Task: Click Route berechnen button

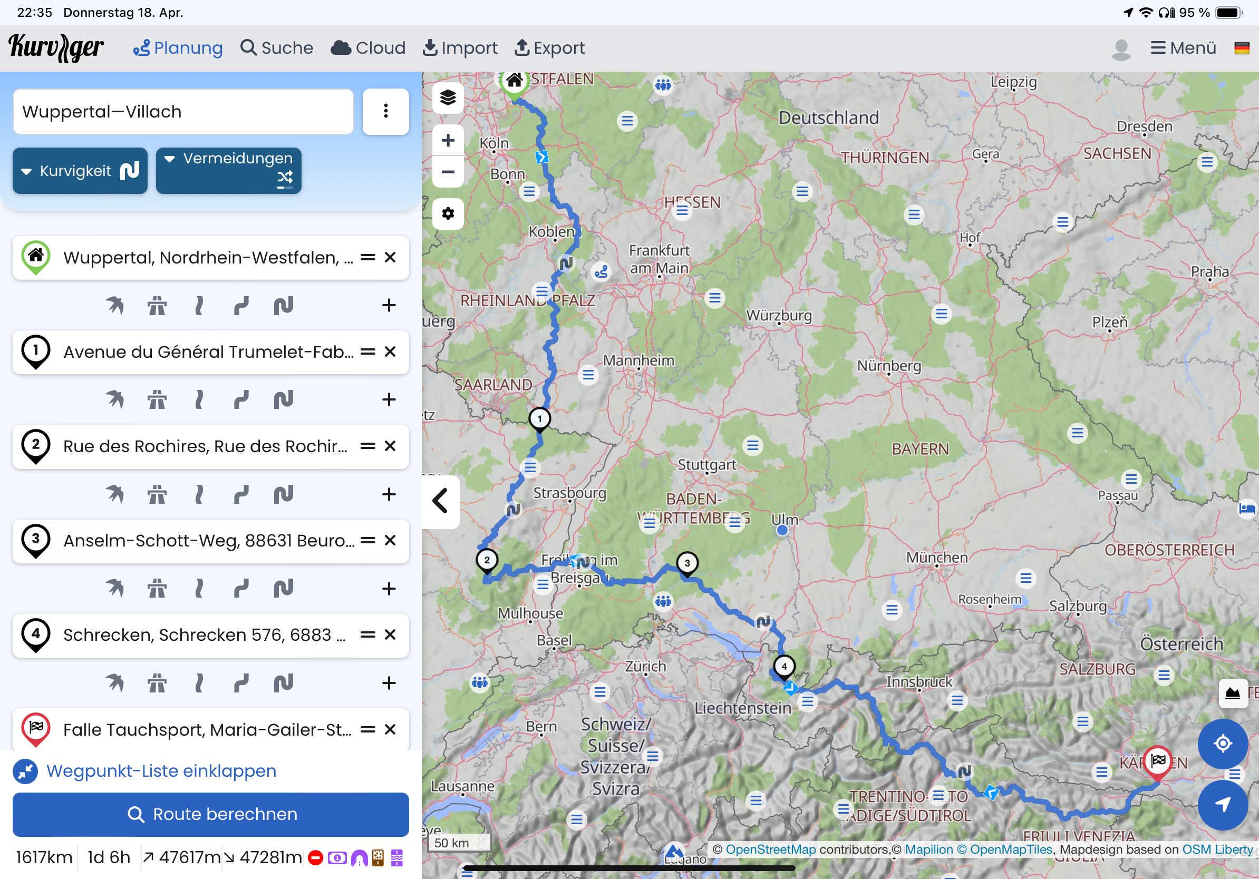Action: (x=210, y=814)
